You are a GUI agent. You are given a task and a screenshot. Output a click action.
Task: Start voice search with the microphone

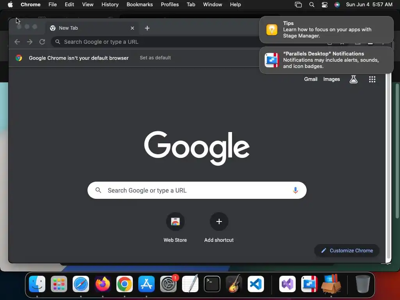click(x=295, y=190)
